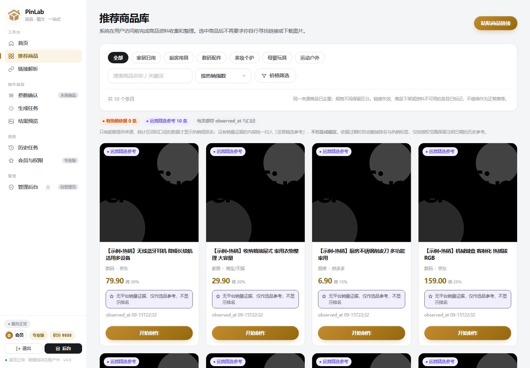Switch to the 家居日用 category
Viewport: 530px width, 368px height.
click(146, 58)
